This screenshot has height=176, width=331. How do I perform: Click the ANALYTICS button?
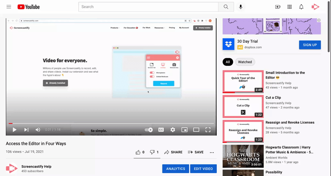[x=175, y=169]
